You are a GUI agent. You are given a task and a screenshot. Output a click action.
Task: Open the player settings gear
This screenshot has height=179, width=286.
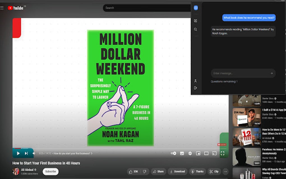[x=190, y=153]
